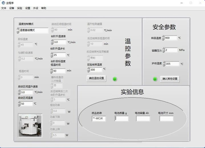Click the 启动区间温度 stepper arrows

coord(19,104)
